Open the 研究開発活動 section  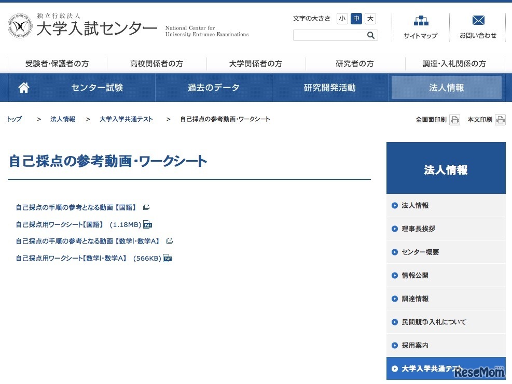coord(330,87)
